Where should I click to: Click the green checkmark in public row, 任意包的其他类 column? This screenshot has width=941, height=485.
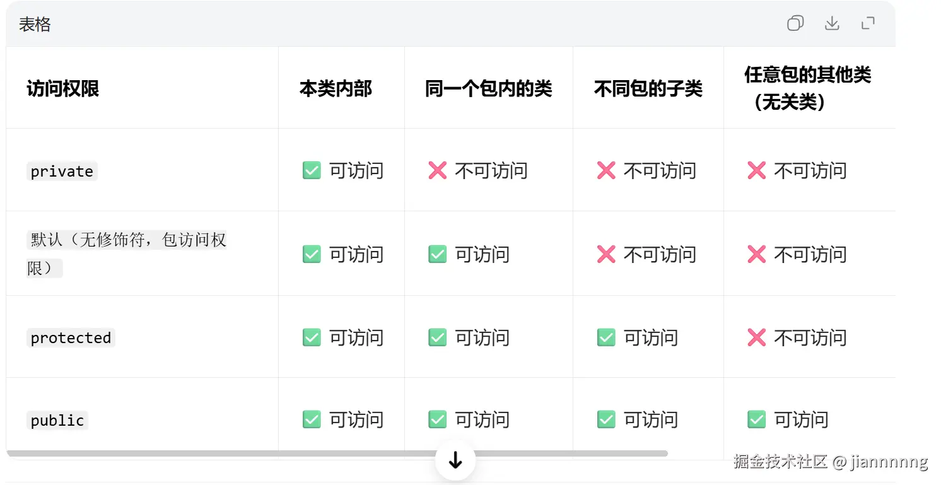click(x=756, y=419)
